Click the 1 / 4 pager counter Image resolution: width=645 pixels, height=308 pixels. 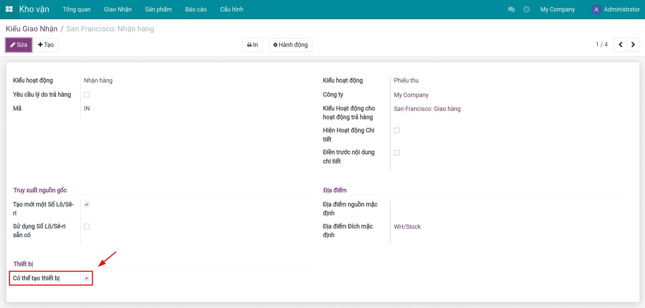tap(601, 44)
